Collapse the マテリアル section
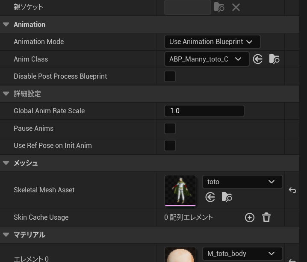Image resolution: width=307 pixels, height=262 pixels. click(6, 235)
